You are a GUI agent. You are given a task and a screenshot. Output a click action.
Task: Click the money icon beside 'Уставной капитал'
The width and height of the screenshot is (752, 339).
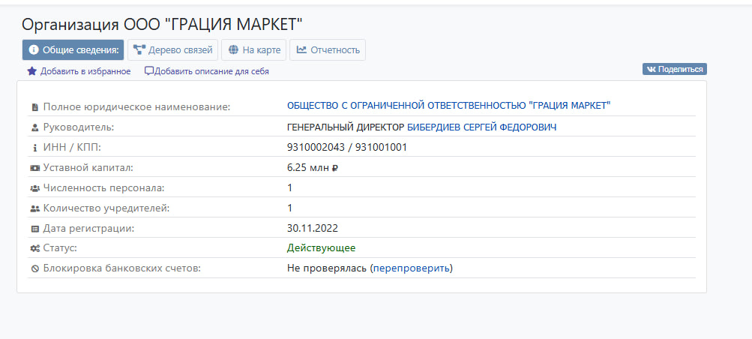[34, 168]
